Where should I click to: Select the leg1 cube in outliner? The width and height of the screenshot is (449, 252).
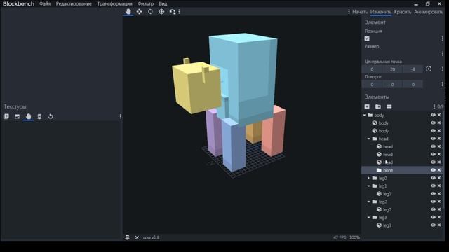[x=402, y=194]
